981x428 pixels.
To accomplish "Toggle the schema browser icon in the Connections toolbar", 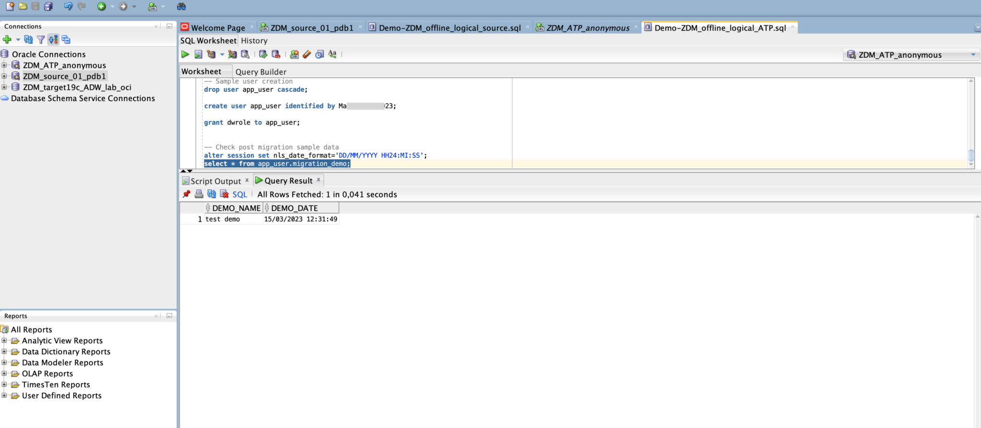I will [x=66, y=40].
